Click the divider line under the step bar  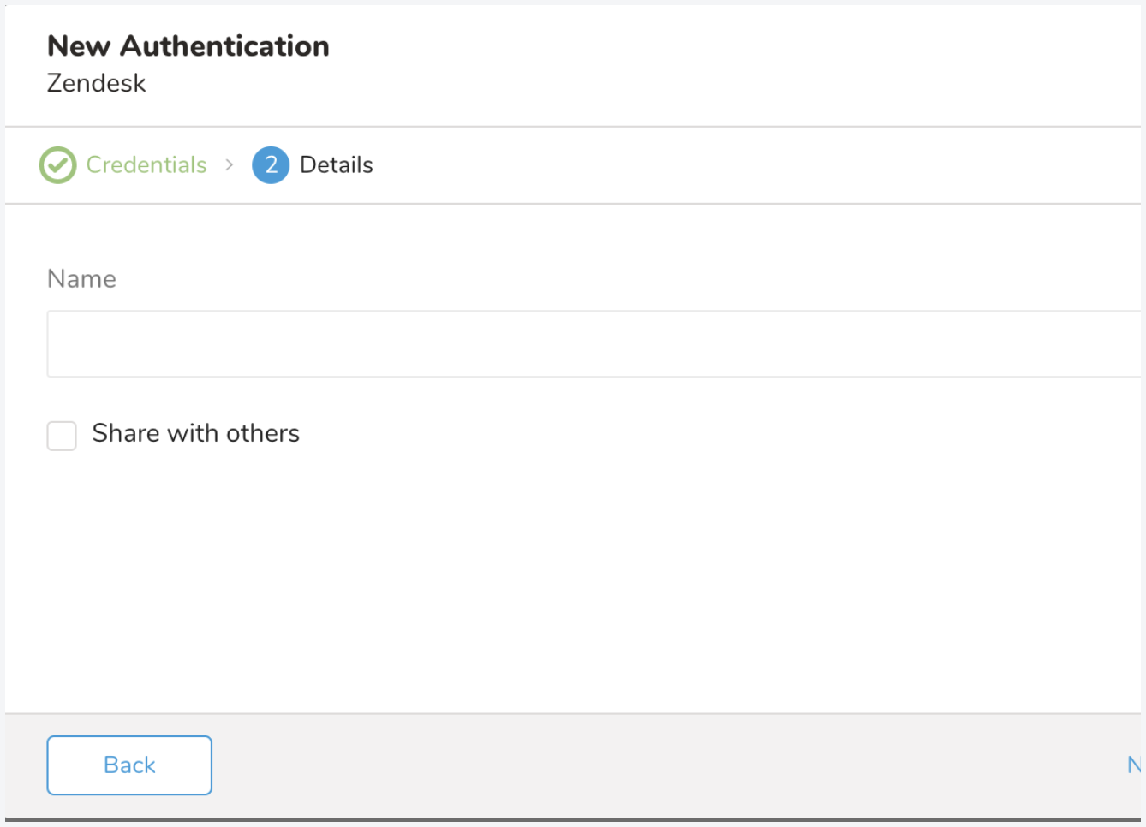(x=572, y=204)
